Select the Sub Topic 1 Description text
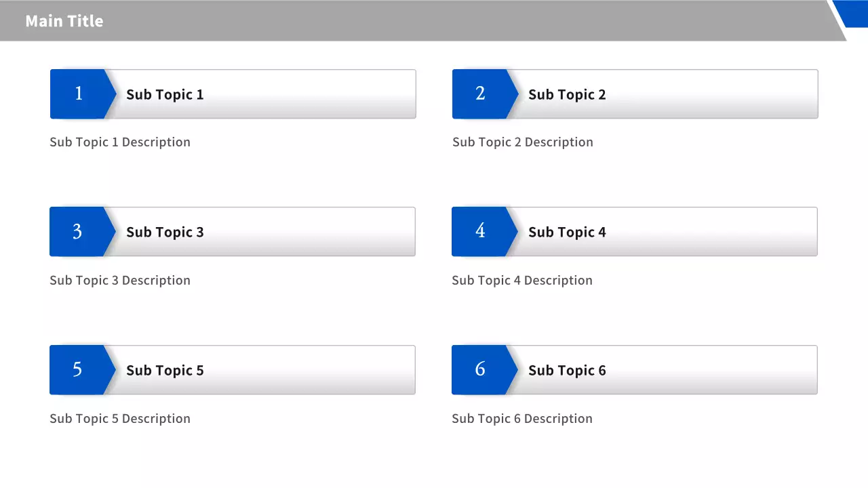Viewport: 868px width, 488px height. pos(120,142)
